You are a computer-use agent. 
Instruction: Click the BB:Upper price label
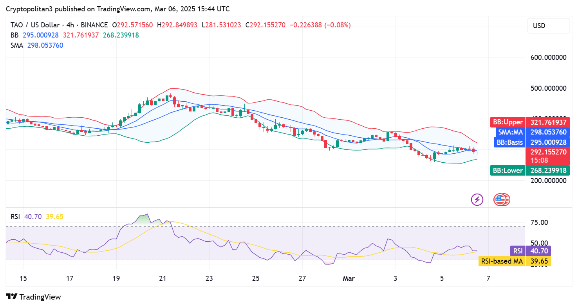tap(508, 122)
